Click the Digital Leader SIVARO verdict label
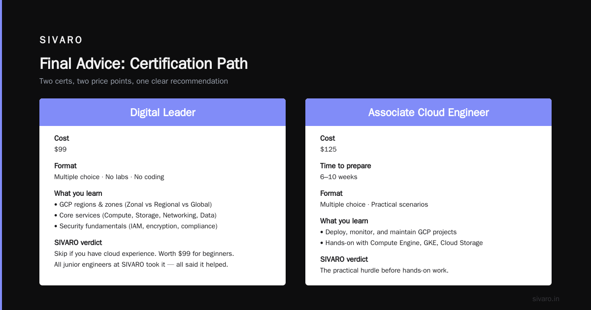Screen dimensions: 591x310 click(78, 243)
